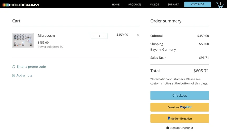Choose PayPal Später Bezahlen option
This screenshot has height=132, width=227.
[179, 119]
